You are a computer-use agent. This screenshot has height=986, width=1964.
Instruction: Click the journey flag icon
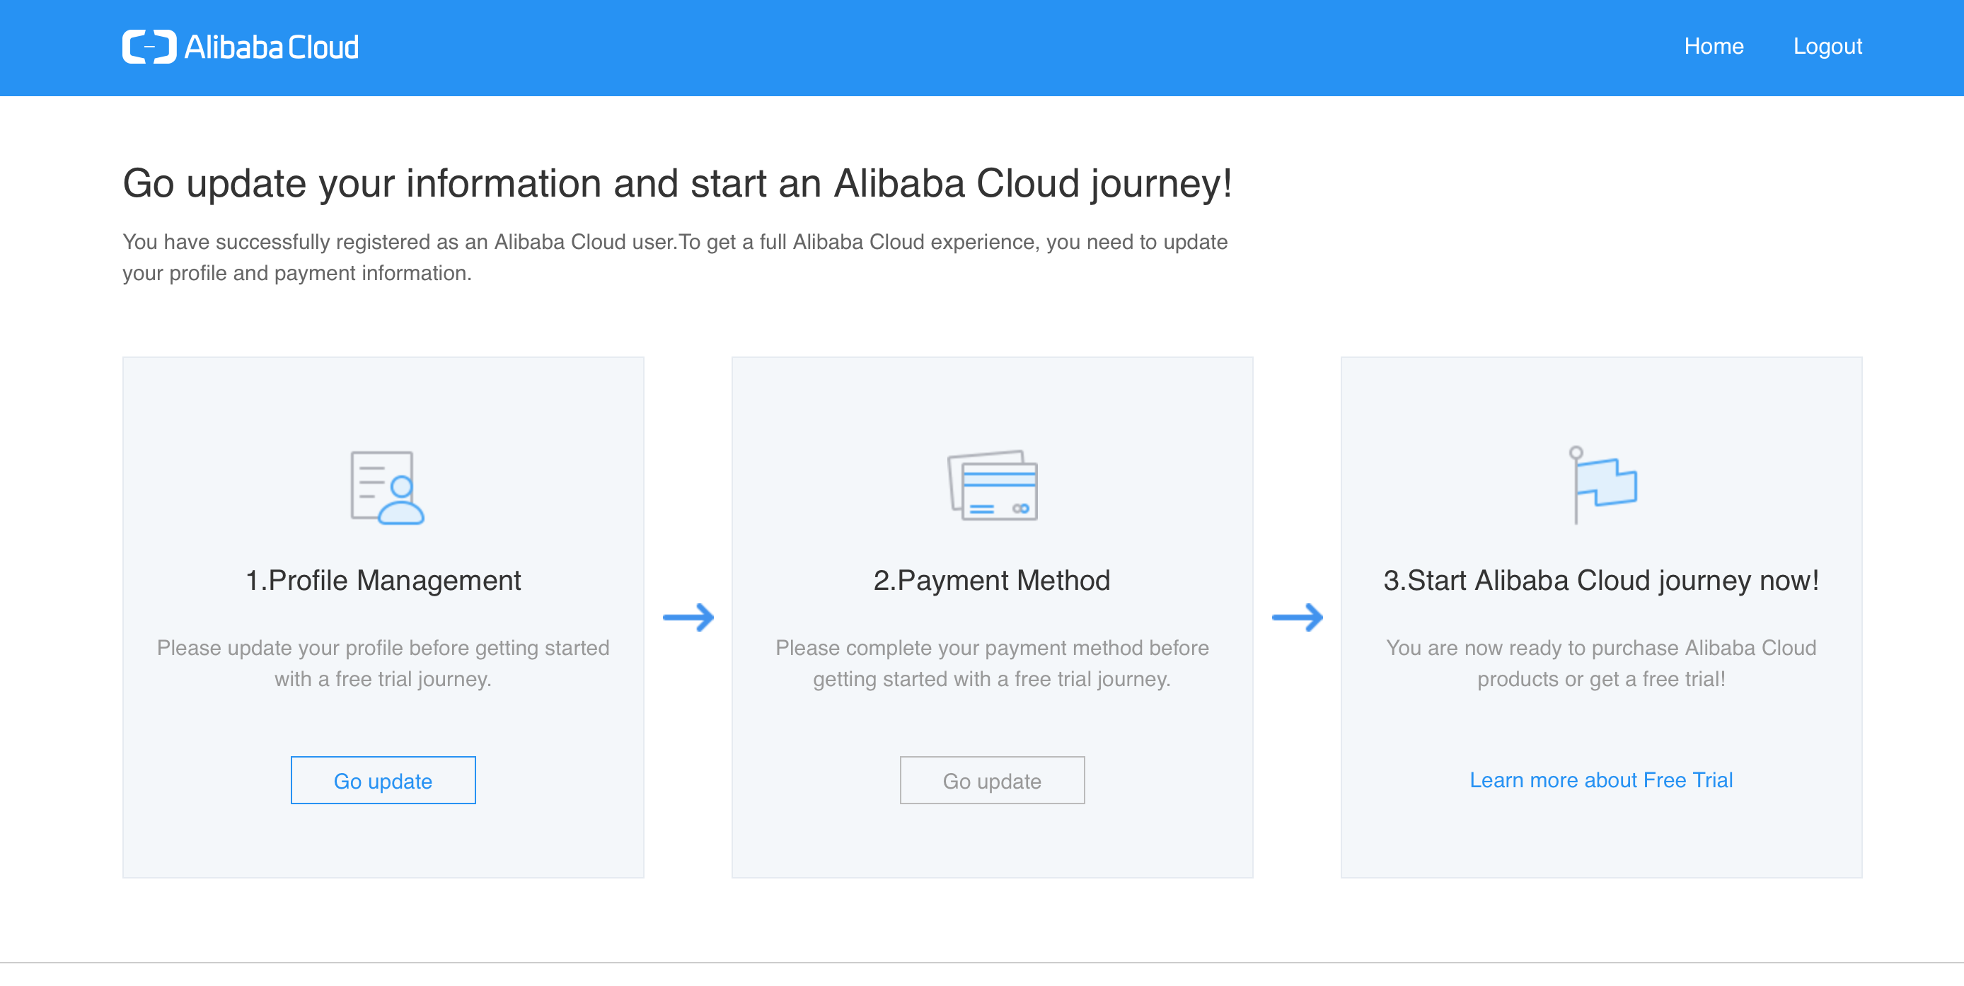click(1602, 485)
